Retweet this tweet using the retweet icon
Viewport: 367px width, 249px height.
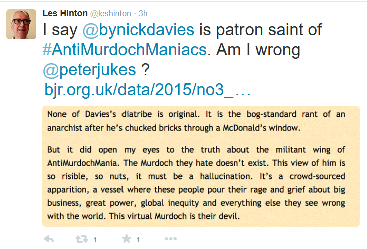[x=82, y=239]
